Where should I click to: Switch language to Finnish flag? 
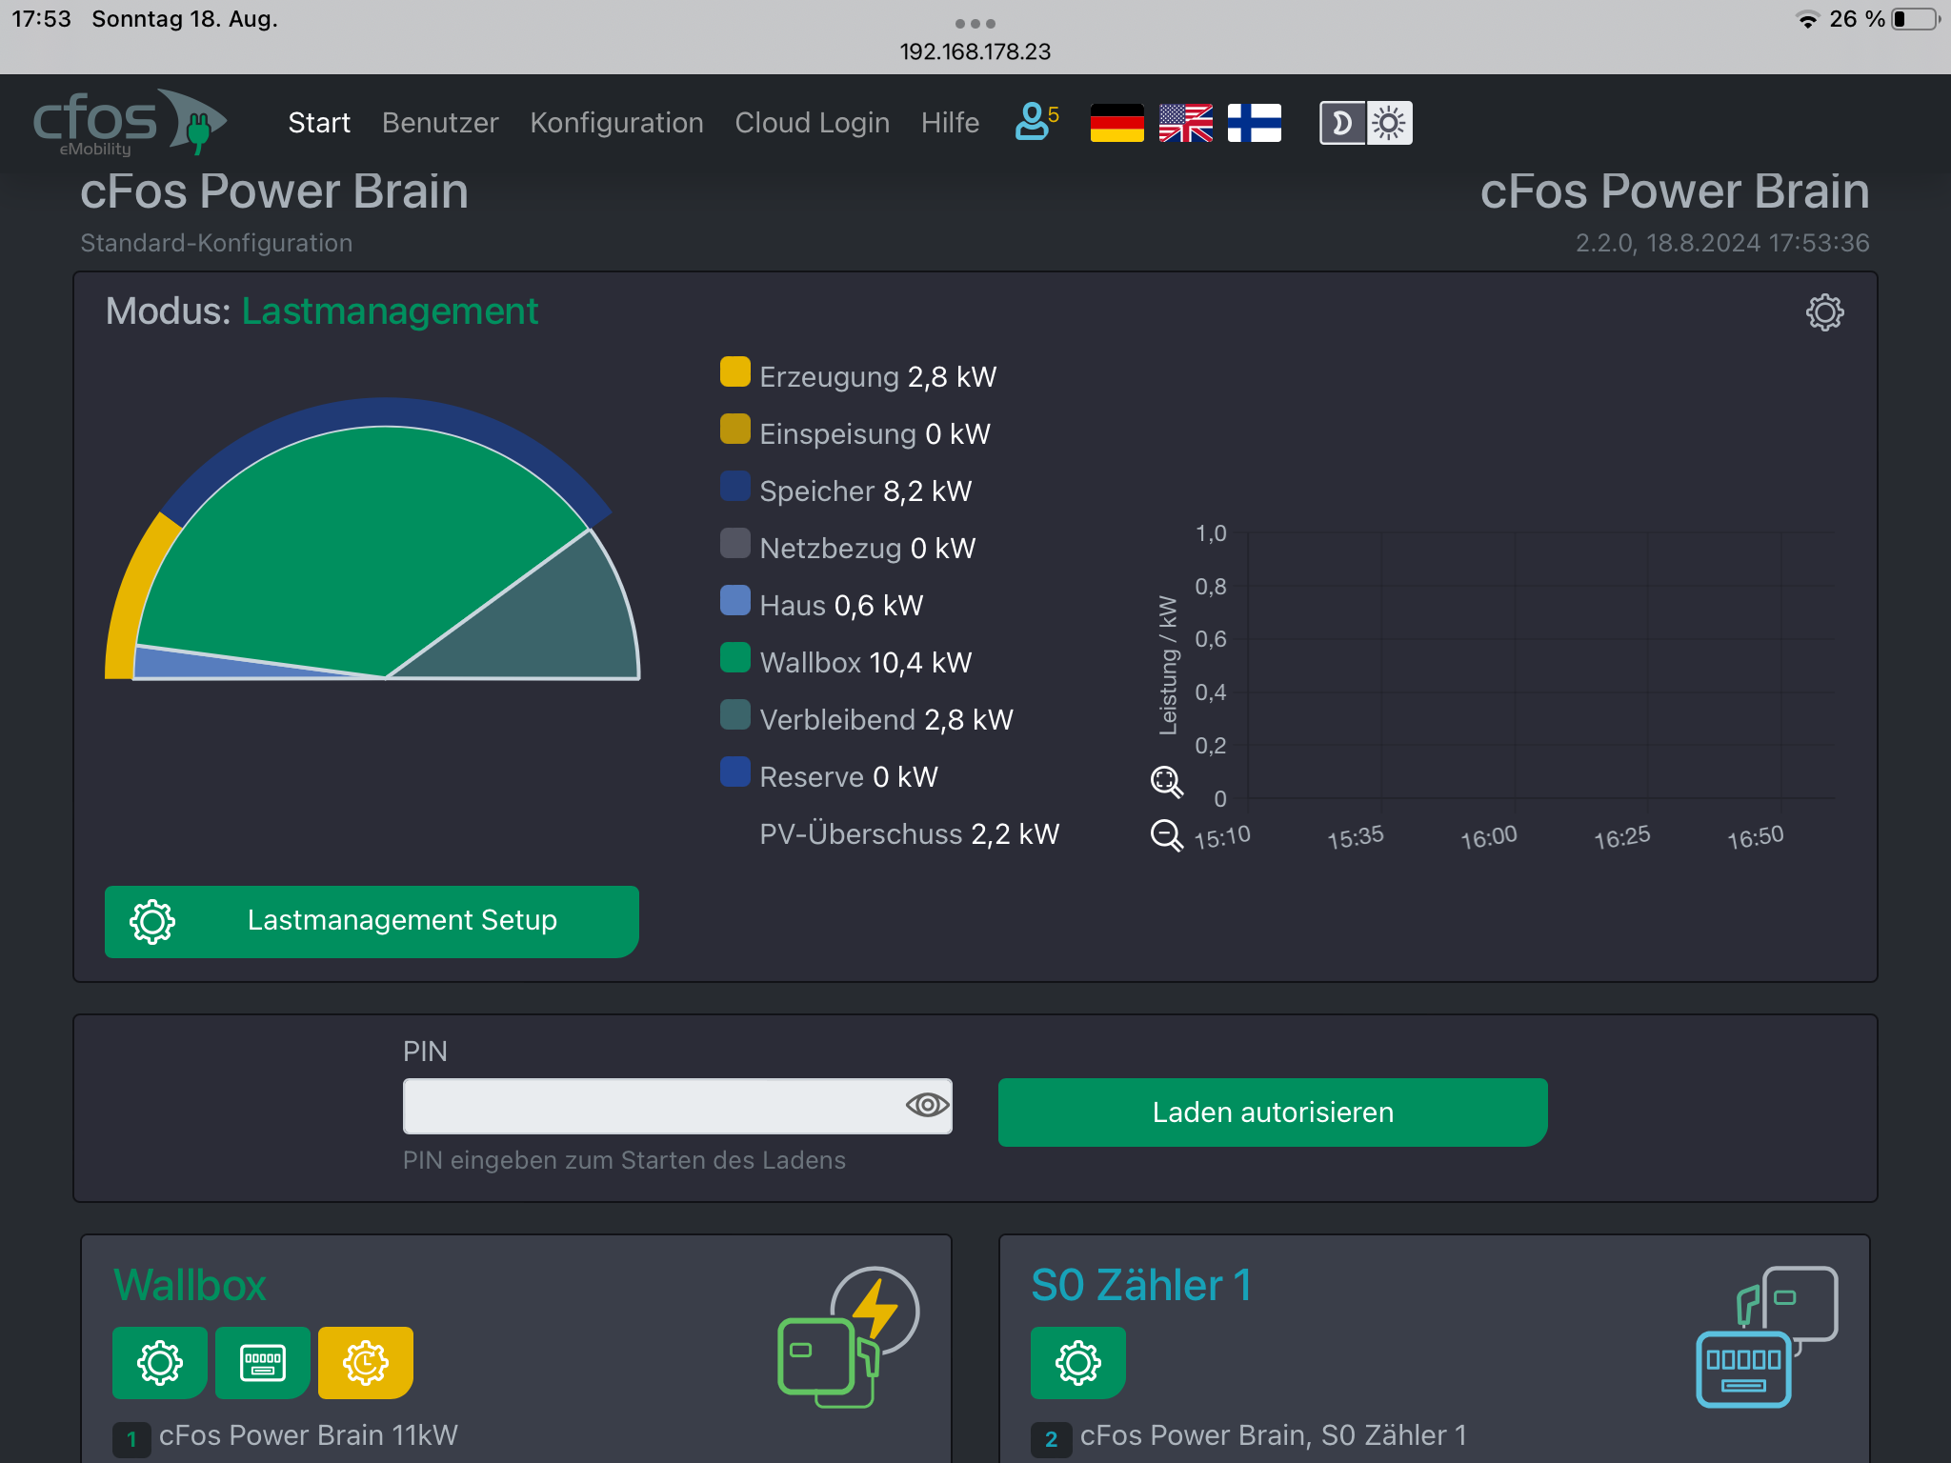(x=1255, y=123)
